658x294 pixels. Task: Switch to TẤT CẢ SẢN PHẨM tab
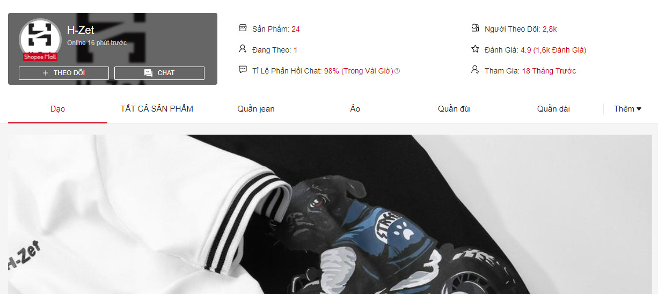pos(157,109)
